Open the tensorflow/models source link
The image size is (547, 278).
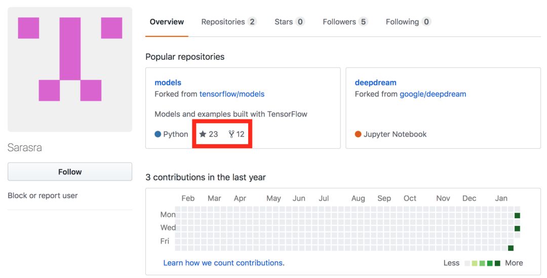pyautogui.click(x=232, y=94)
